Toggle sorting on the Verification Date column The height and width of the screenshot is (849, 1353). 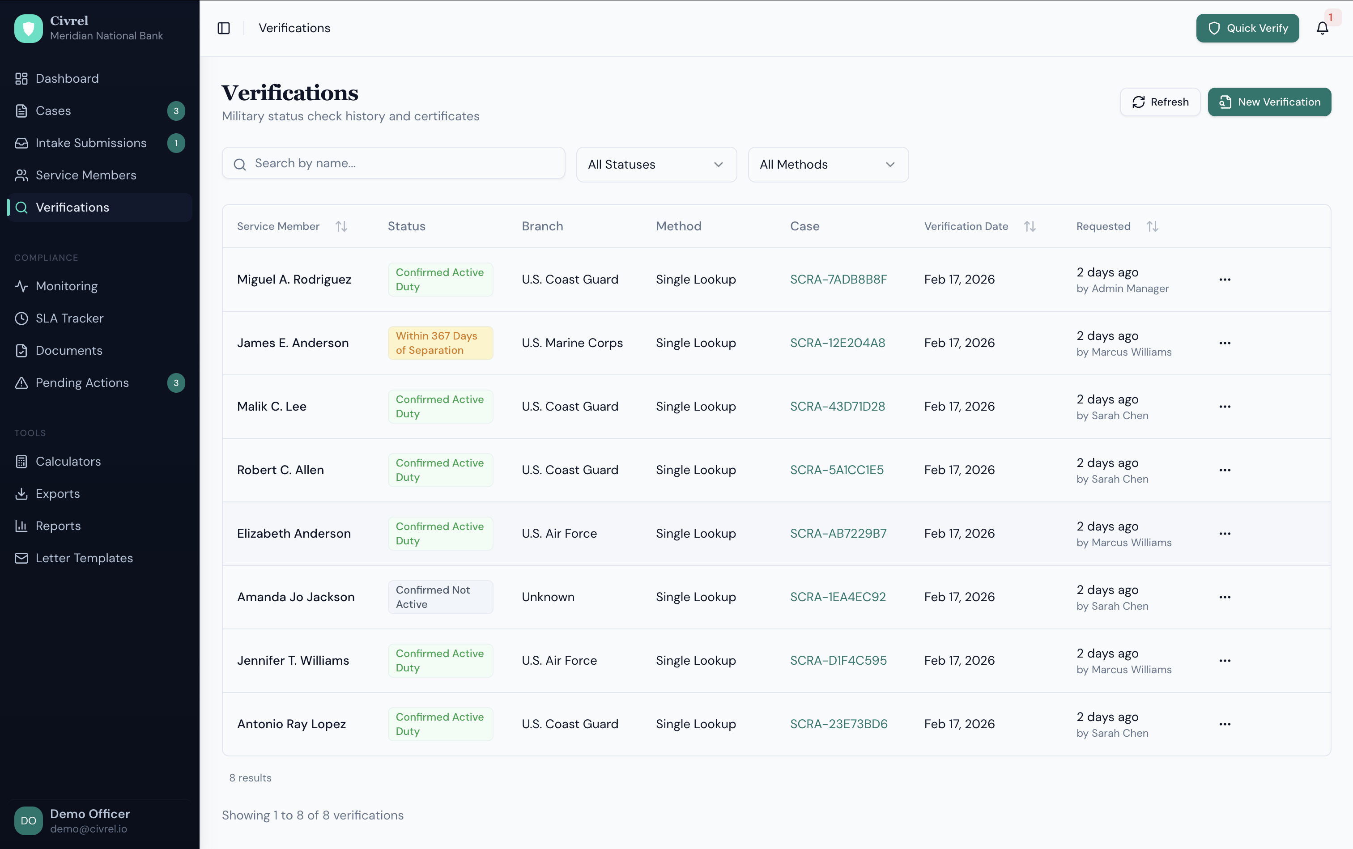1030,226
